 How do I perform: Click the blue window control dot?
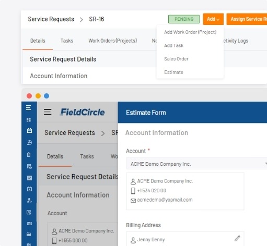tap(47, 96)
